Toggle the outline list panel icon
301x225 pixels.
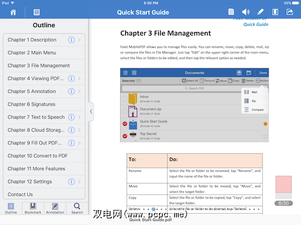click(37, 12)
